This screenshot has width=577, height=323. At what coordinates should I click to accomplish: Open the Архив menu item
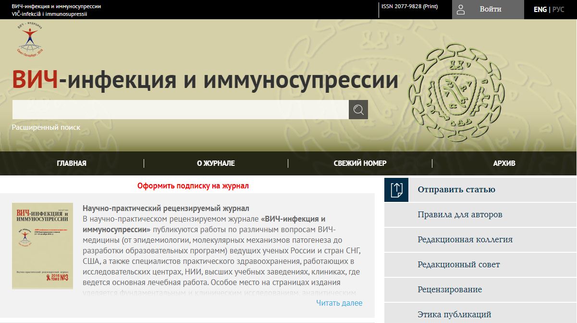[x=504, y=163]
